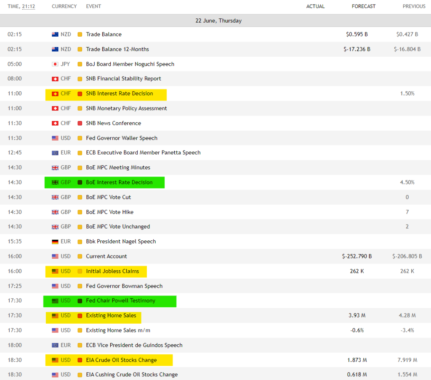
Task: Click red importance marker for Existing Home Sales
Action: coord(80,316)
